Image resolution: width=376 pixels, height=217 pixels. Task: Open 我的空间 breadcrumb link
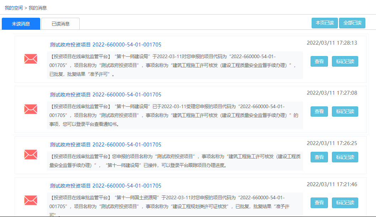[x=14, y=8]
